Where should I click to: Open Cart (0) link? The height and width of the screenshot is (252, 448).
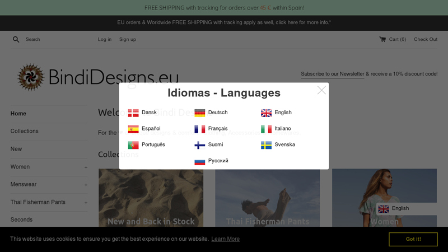coord(397,39)
